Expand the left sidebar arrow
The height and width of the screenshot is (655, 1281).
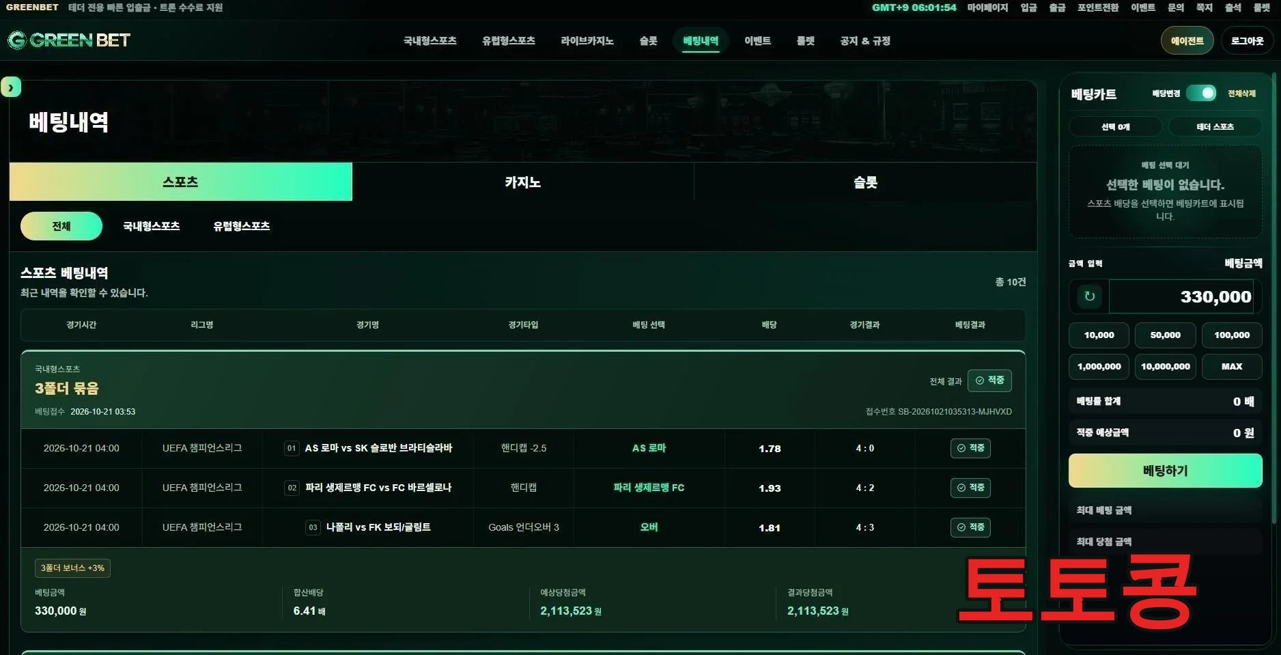[11, 87]
